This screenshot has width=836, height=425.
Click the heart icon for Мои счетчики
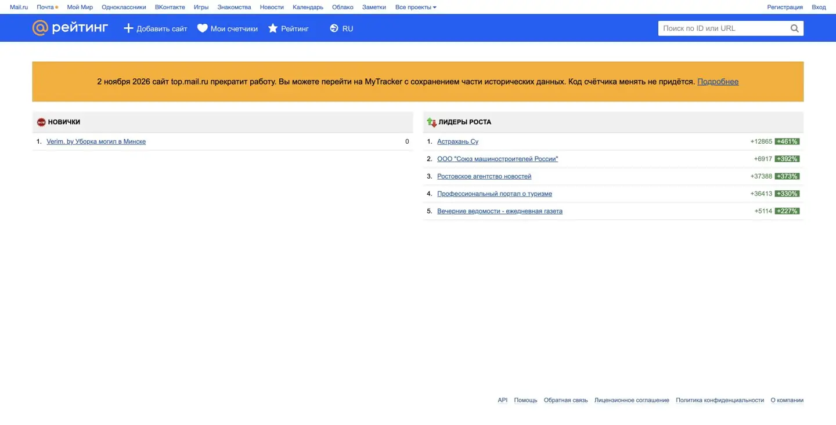(202, 28)
